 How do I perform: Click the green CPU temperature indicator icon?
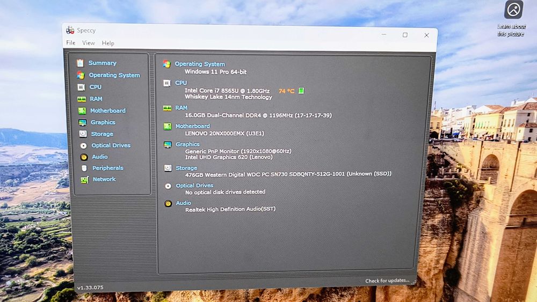[x=301, y=91]
